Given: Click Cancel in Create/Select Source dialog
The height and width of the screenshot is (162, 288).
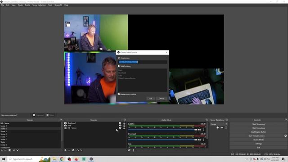Looking at the screenshot, I should click(162, 99).
